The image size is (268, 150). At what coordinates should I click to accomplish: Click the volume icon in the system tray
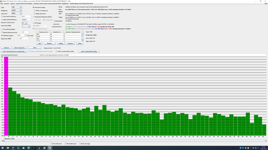(x=258, y=148)
